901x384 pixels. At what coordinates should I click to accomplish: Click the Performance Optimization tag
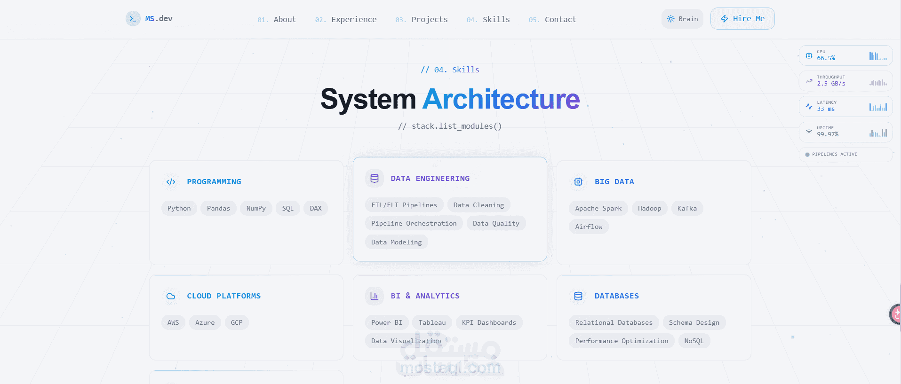coord(622,341)
